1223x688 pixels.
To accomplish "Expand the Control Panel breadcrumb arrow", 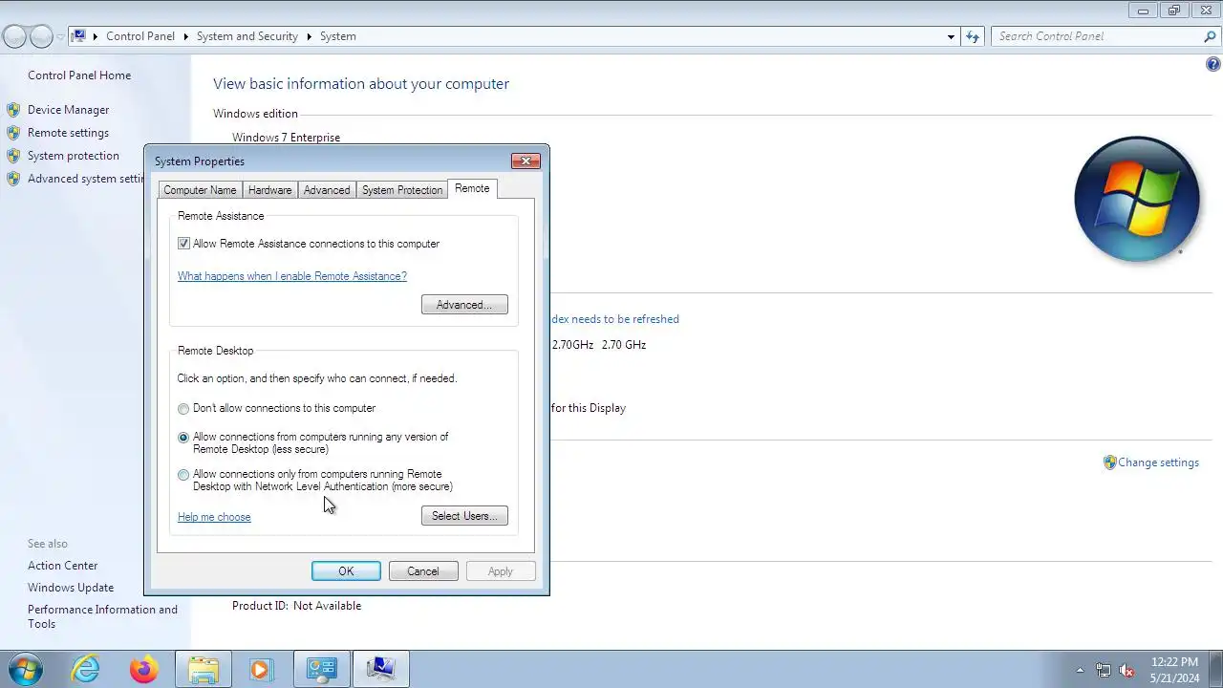I will (185, 36).
